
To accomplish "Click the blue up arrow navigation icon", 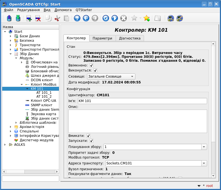I will coord(77,18).
